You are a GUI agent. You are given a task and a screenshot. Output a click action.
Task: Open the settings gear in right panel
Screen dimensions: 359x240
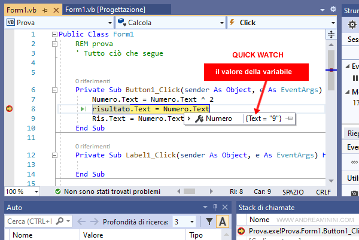pos(352,24)
